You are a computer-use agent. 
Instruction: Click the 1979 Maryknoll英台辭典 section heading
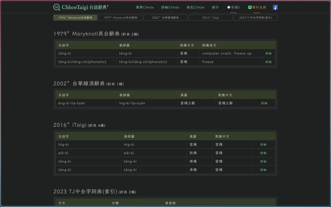pos(96,34)
